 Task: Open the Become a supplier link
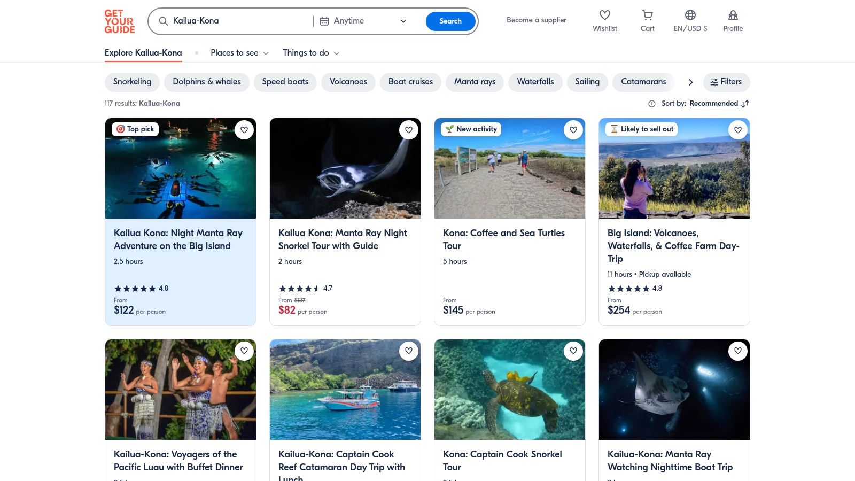536,20
